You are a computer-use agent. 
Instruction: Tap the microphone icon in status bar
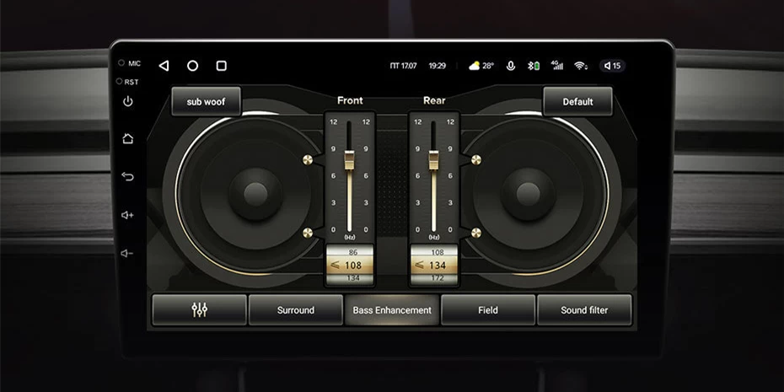click(x=511, y=66)
